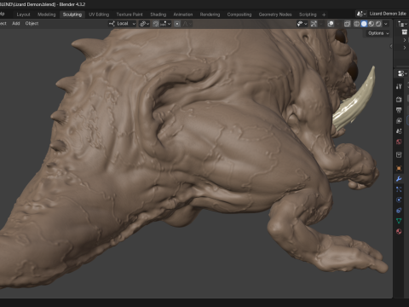Open the outliner editor type dropdown
The image size is (409, 307).
click(402, 24)
